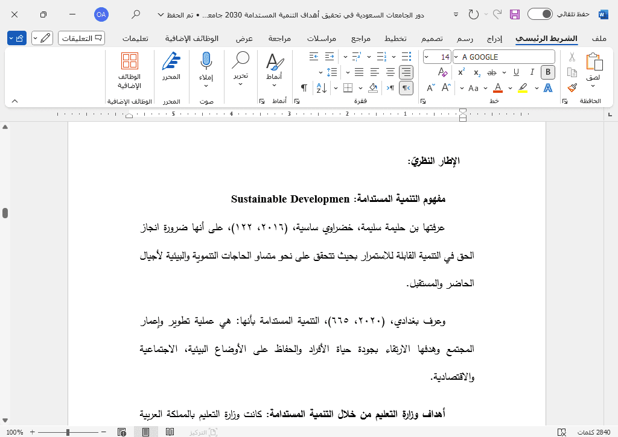Open the line spacing dropdown
The width and height of the screenshot is (618, 437).
click(328, 72)
